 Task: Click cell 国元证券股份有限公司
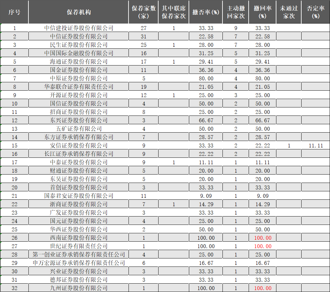[78, 221]
